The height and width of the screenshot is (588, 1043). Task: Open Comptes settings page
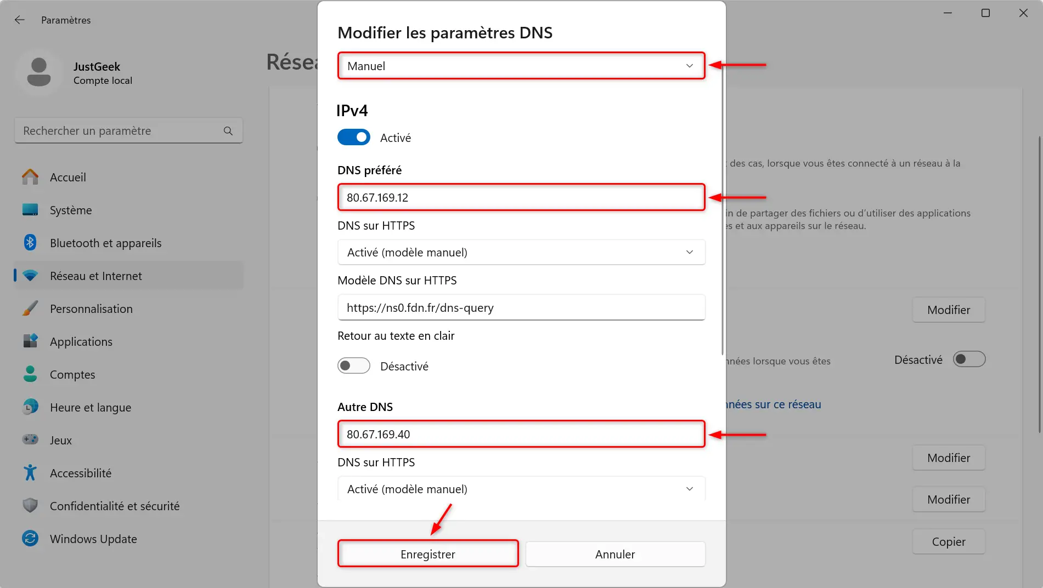click(128, 374)
